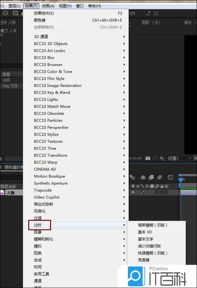Image resolution: width=197 pixels, height=288 pixels.
Task: Choose 基本文字 effect
Action: 157,239
